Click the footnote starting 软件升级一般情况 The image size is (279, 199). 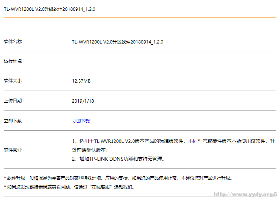119,178
